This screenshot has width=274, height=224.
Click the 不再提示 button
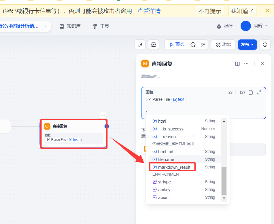point(210,11)
